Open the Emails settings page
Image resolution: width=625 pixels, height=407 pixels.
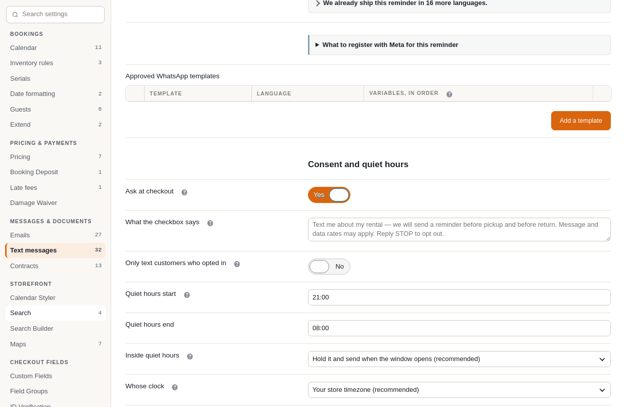click(x=56, y=235)
